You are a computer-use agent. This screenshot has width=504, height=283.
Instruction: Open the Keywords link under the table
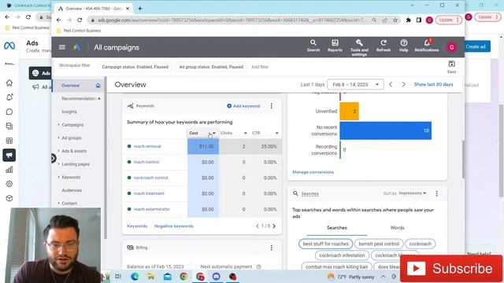pos(137,226)
